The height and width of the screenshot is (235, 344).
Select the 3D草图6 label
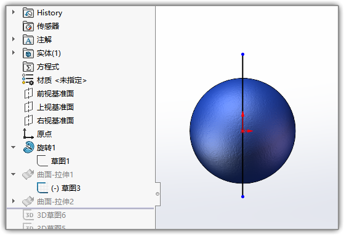click(51, 215)
